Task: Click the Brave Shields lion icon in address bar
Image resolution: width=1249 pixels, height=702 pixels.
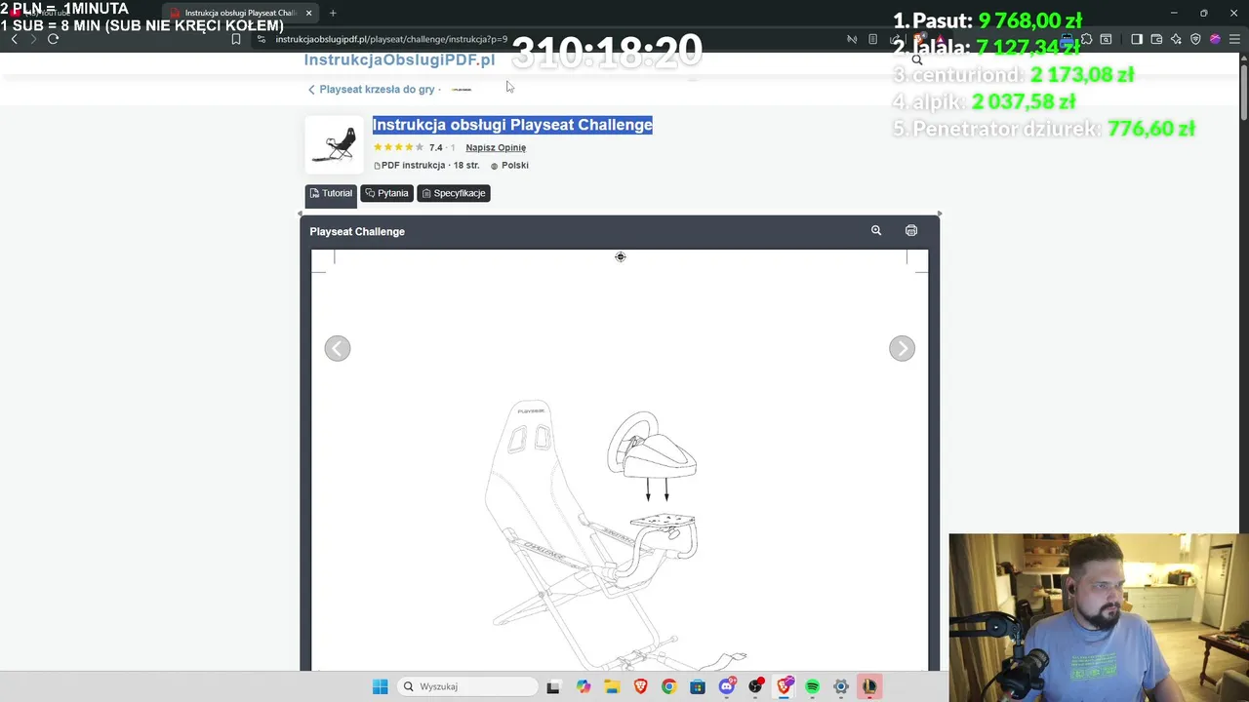Action: point(921,39)
